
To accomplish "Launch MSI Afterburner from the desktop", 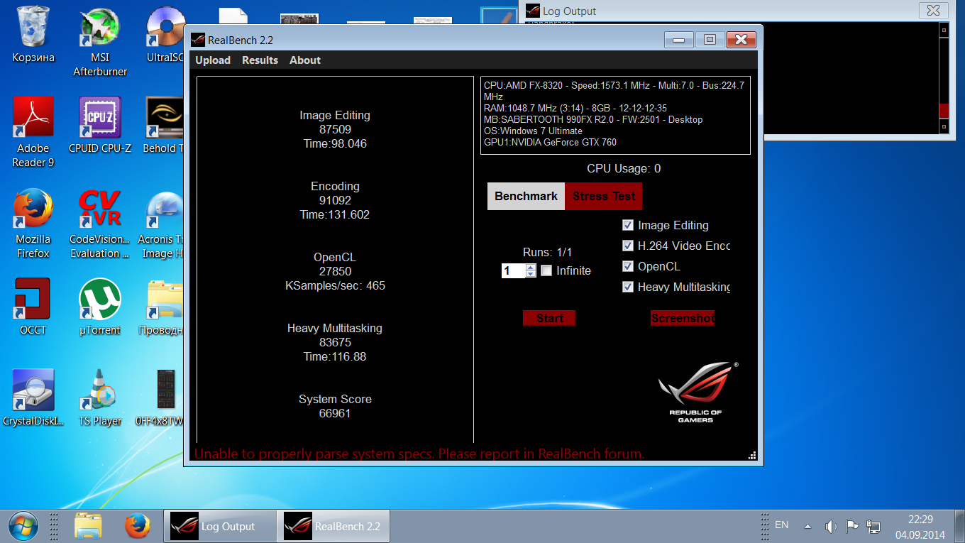I will [x=100, y=41].
